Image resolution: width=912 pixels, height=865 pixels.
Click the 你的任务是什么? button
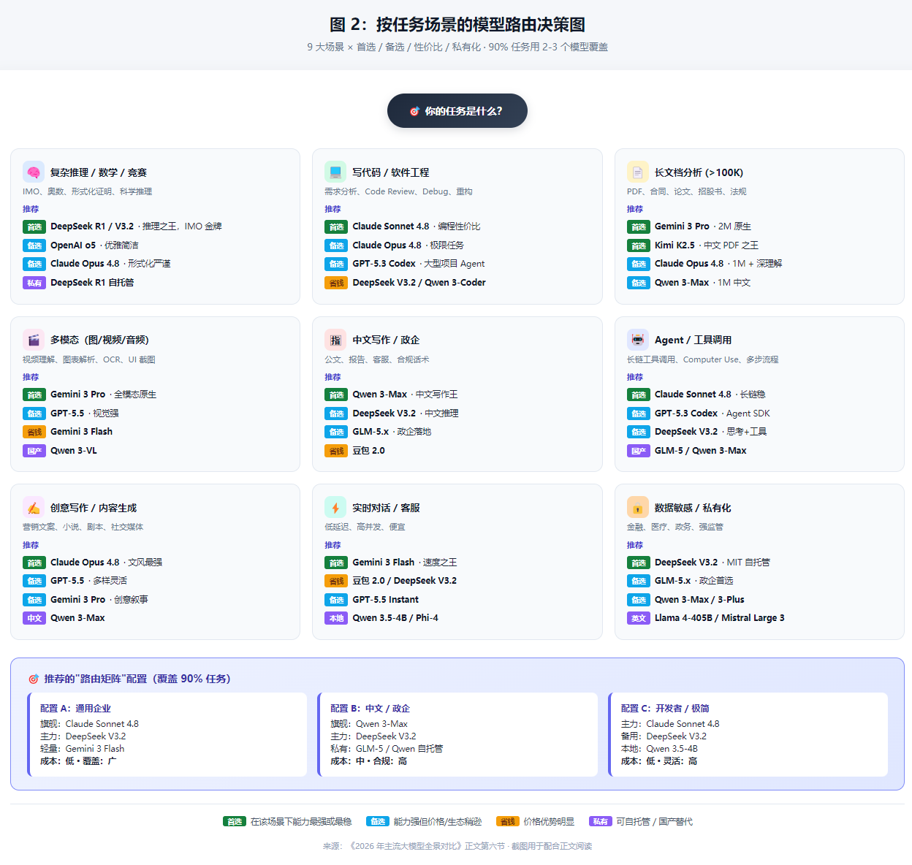coord(457,111)
